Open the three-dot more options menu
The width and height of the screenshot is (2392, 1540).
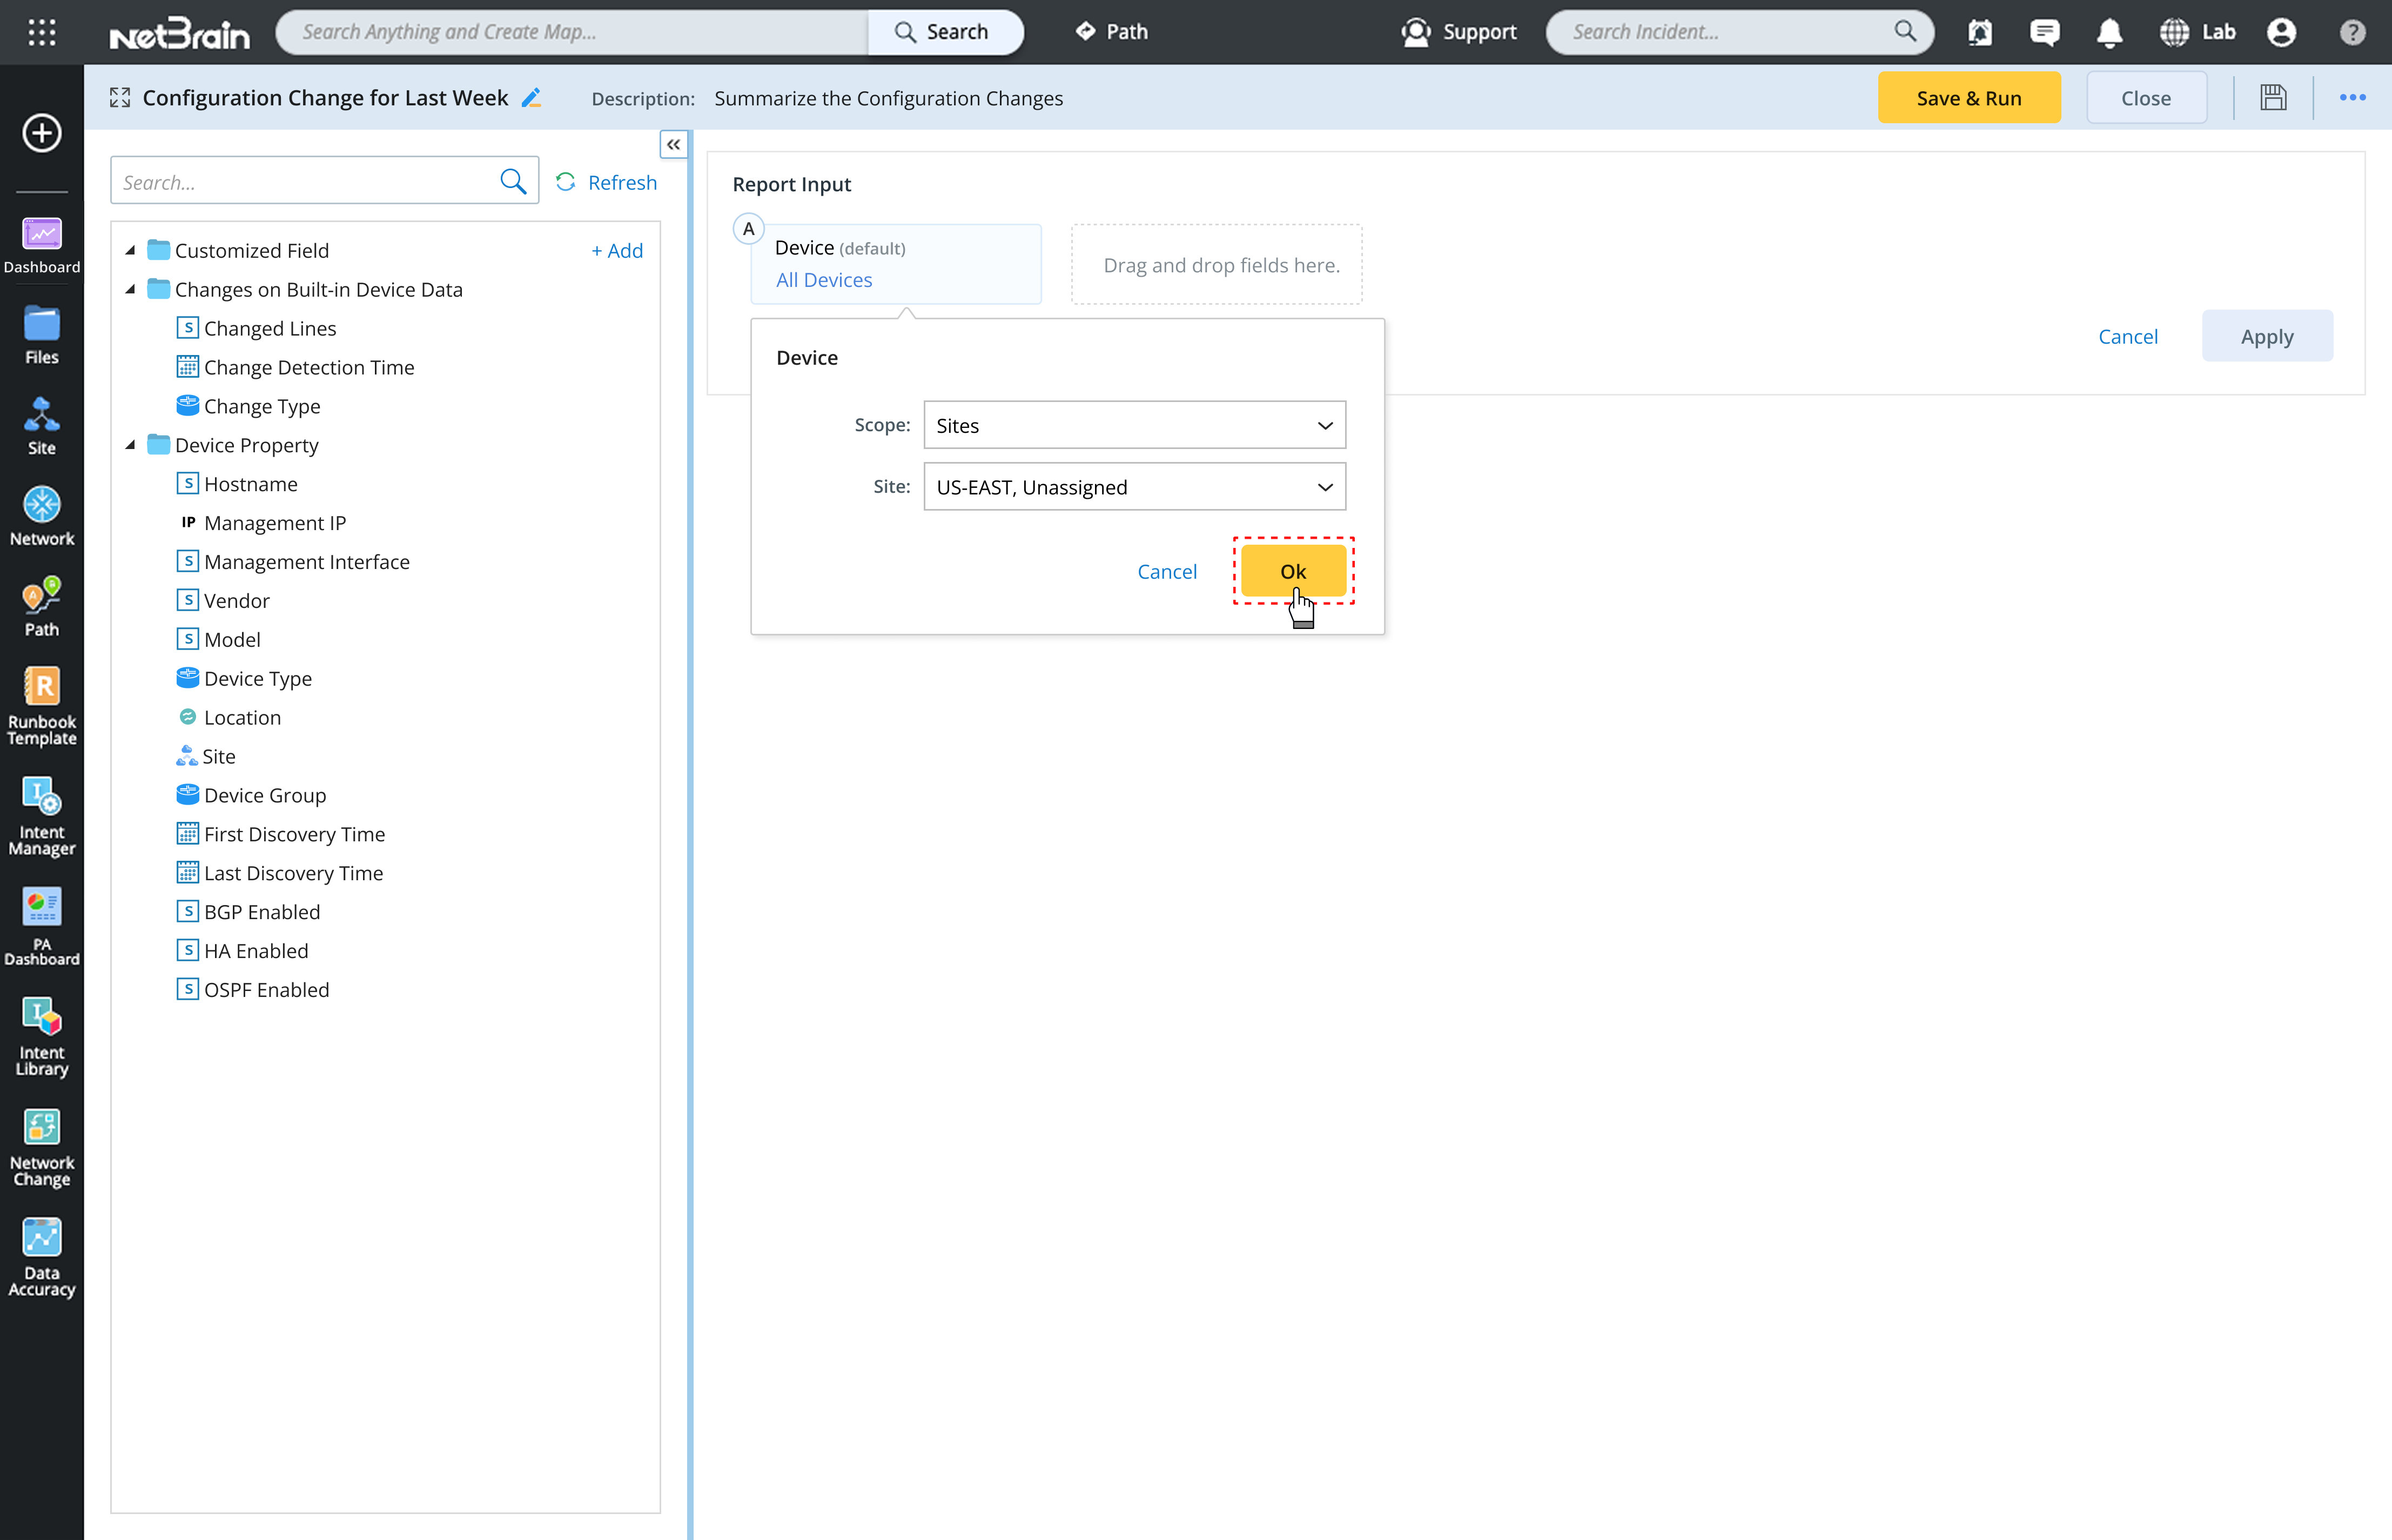click(x=2352, y=98)
